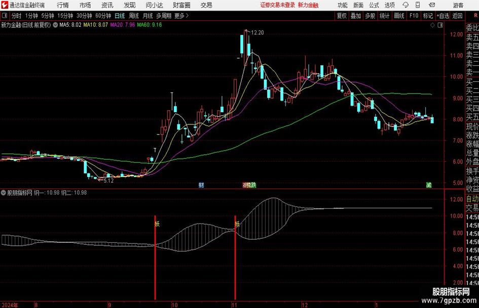Click the 画线 drawing toolbar button
The height and width of the screenshot is (308, 479).
tap(399, 16)
